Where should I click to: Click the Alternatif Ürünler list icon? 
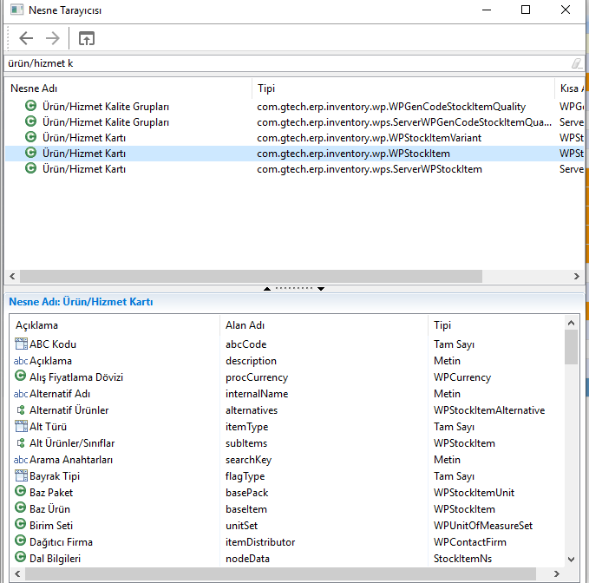[x=22, y=410]
